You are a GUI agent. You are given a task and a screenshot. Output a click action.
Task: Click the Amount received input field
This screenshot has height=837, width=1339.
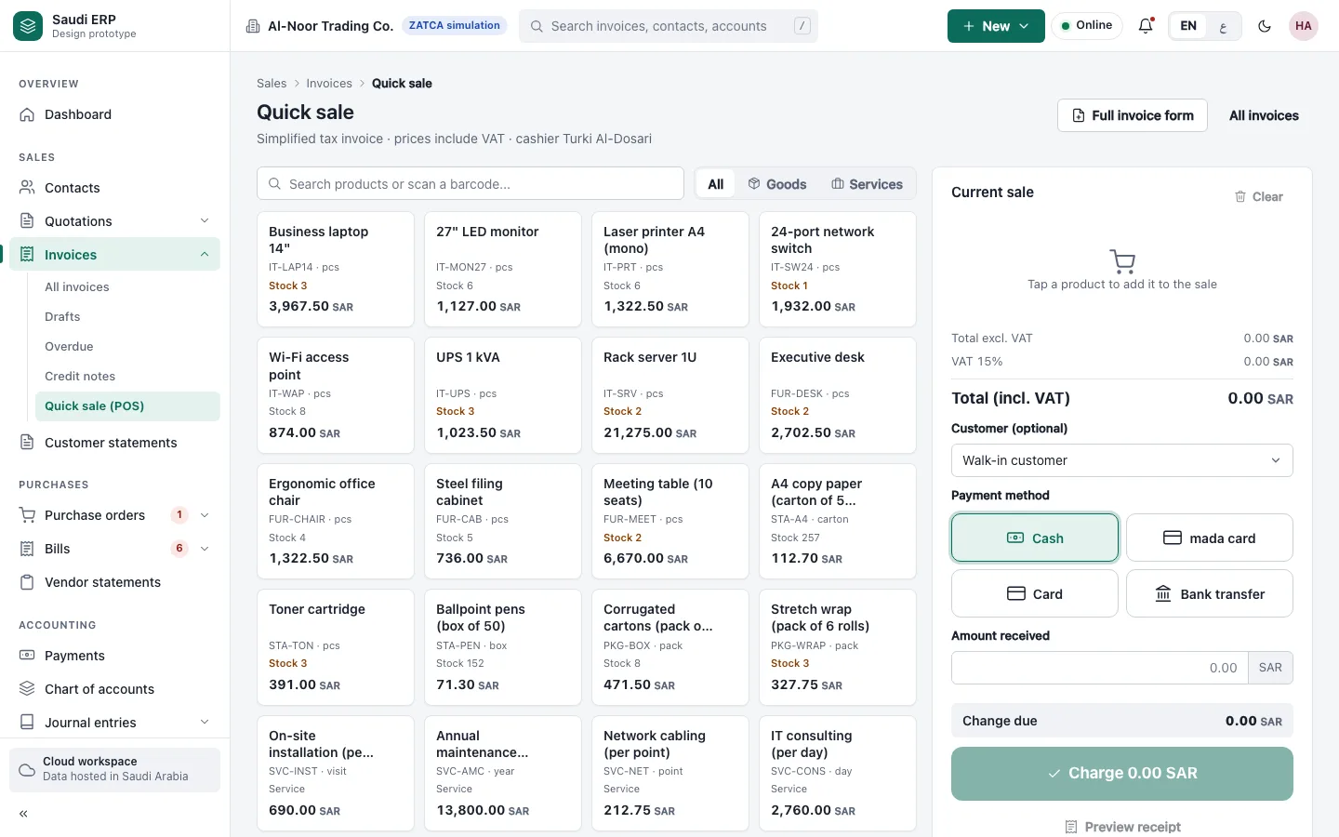pyautogui.click(x=1099, y=668)
